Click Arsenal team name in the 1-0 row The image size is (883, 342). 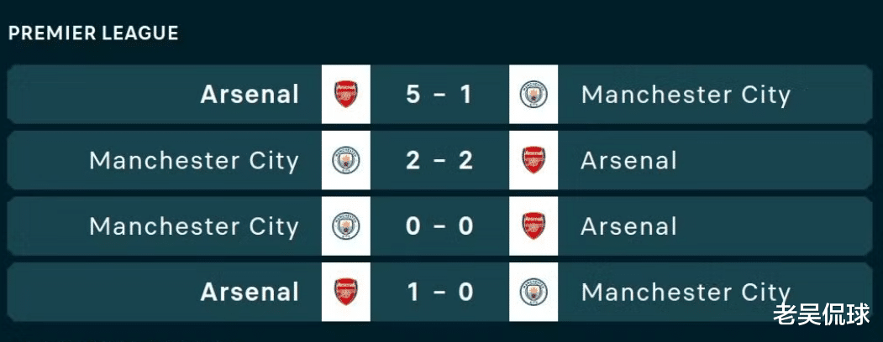[250, 292]
